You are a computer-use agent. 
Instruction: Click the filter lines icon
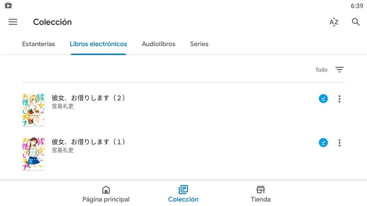click(x=339, y=70)
